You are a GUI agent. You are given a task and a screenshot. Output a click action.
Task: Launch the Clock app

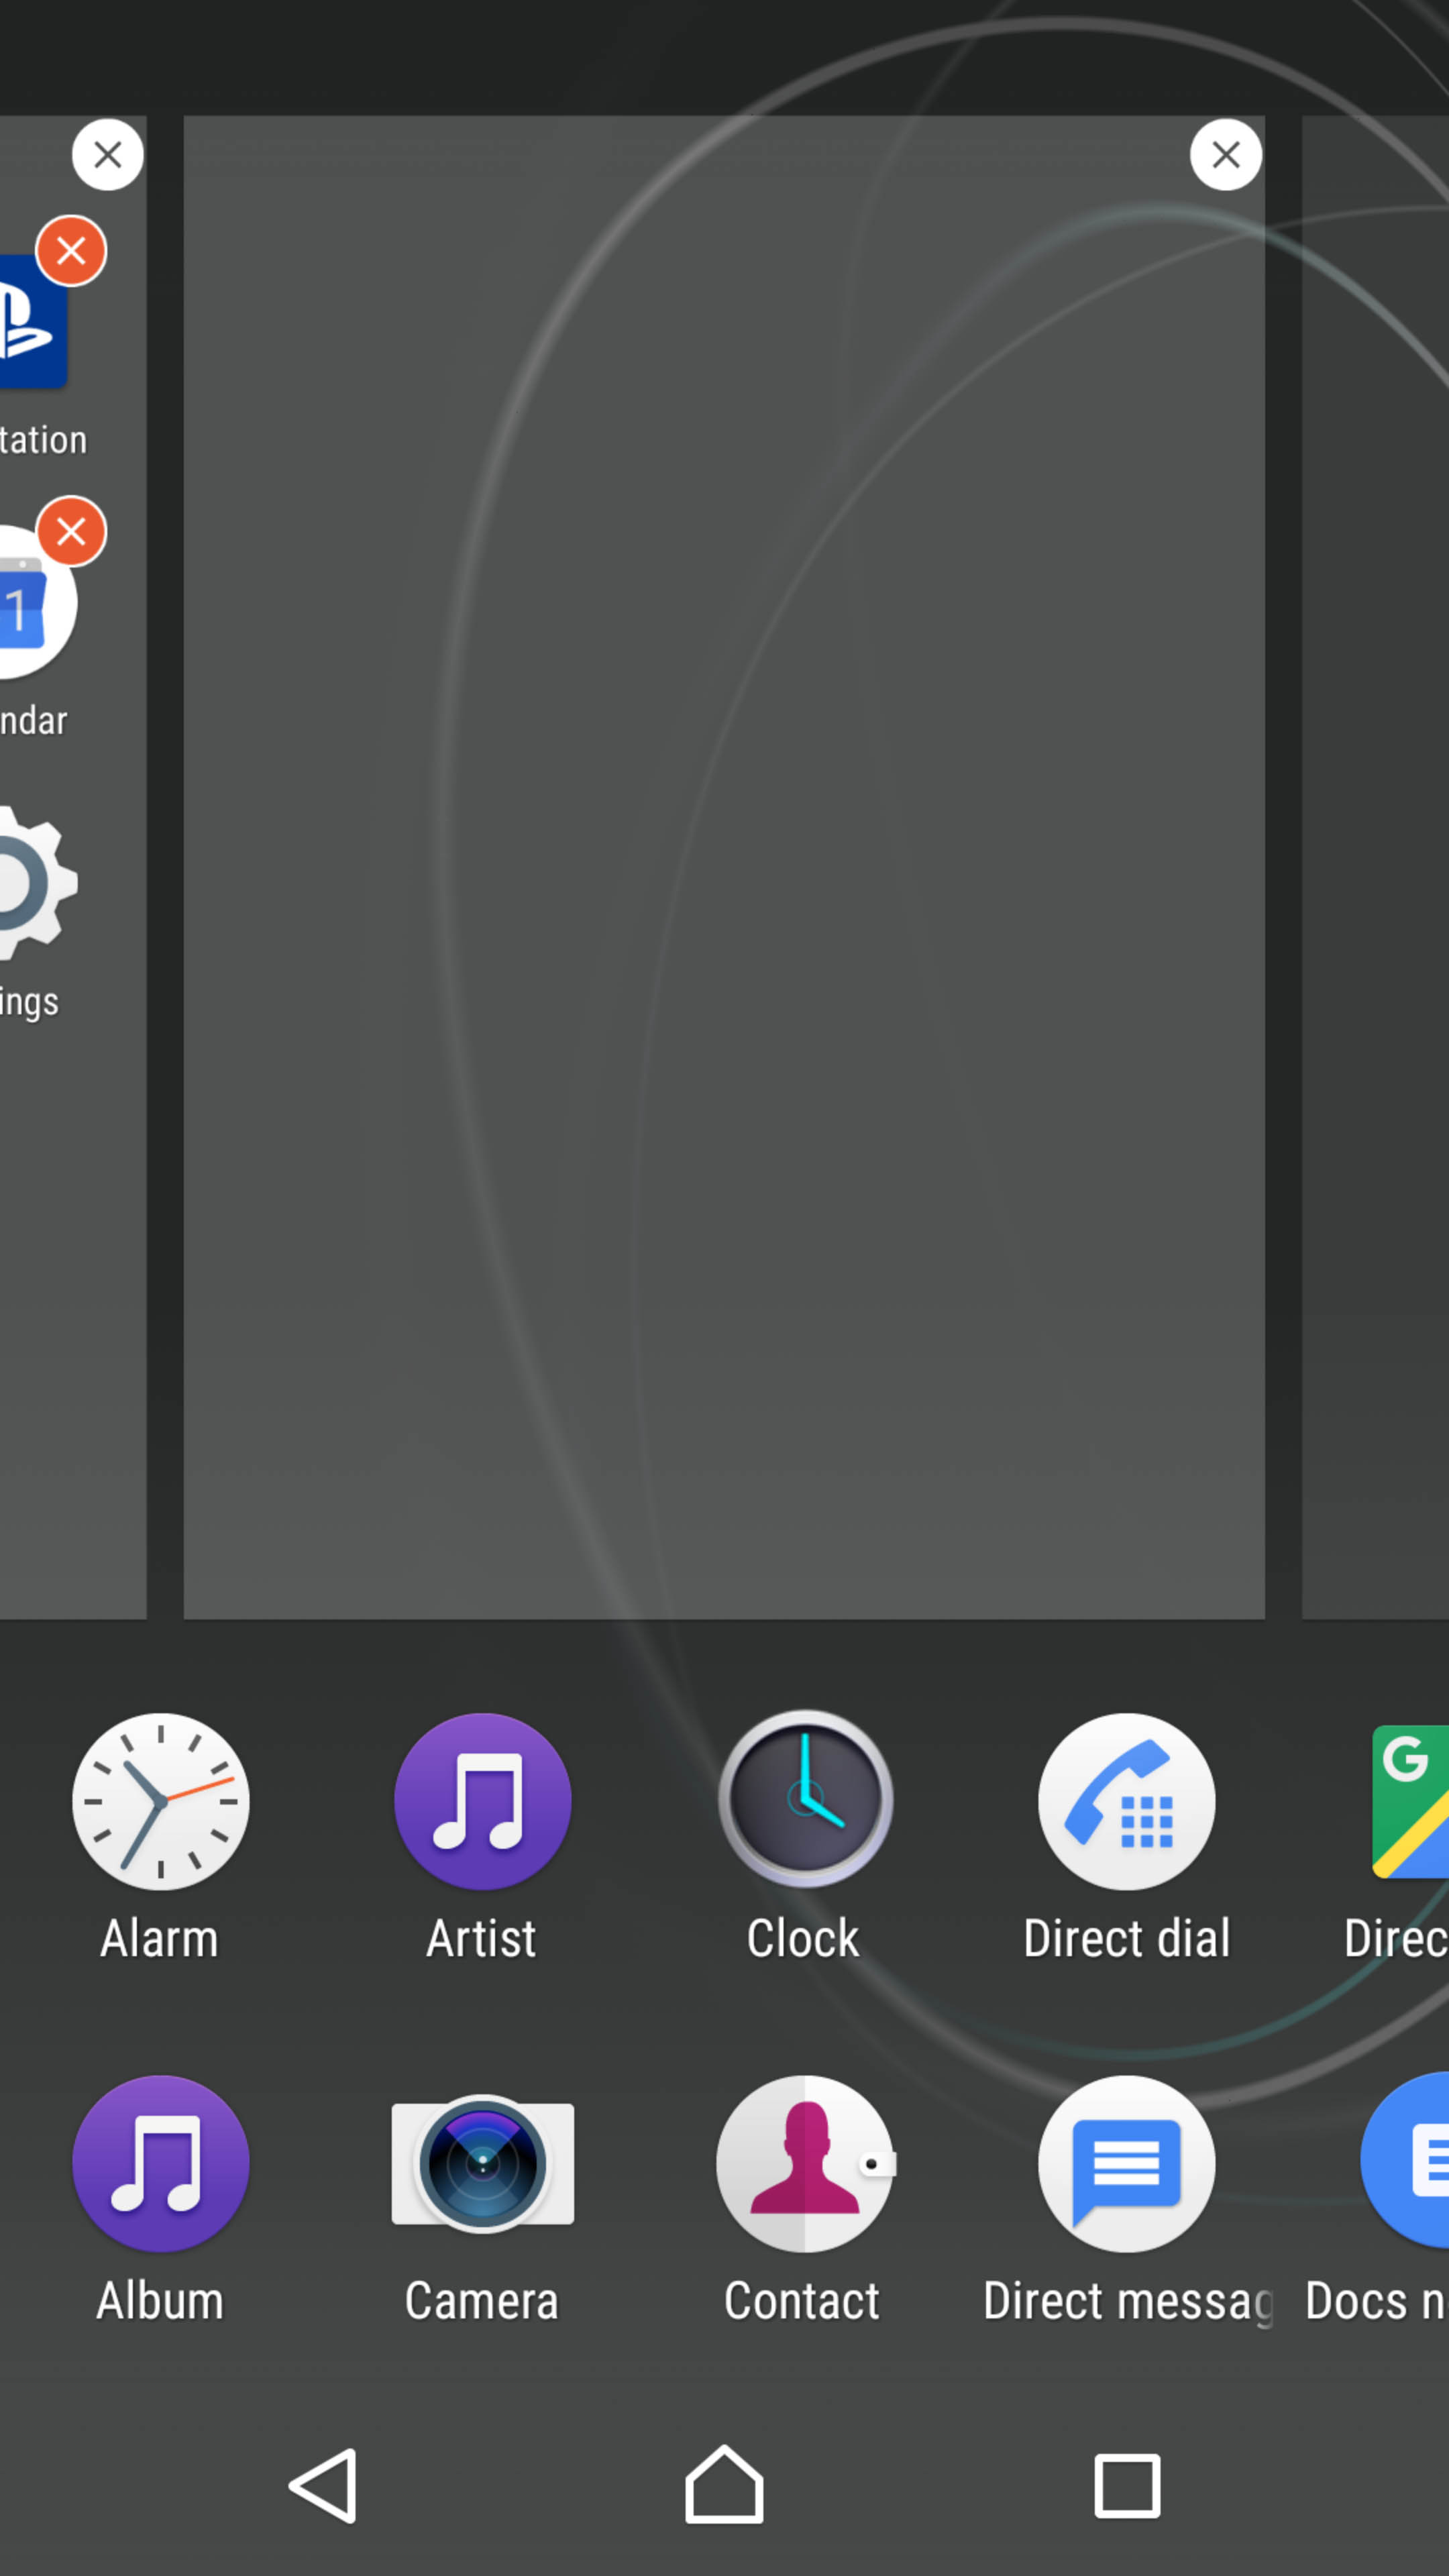click(x=805, y=1799)
